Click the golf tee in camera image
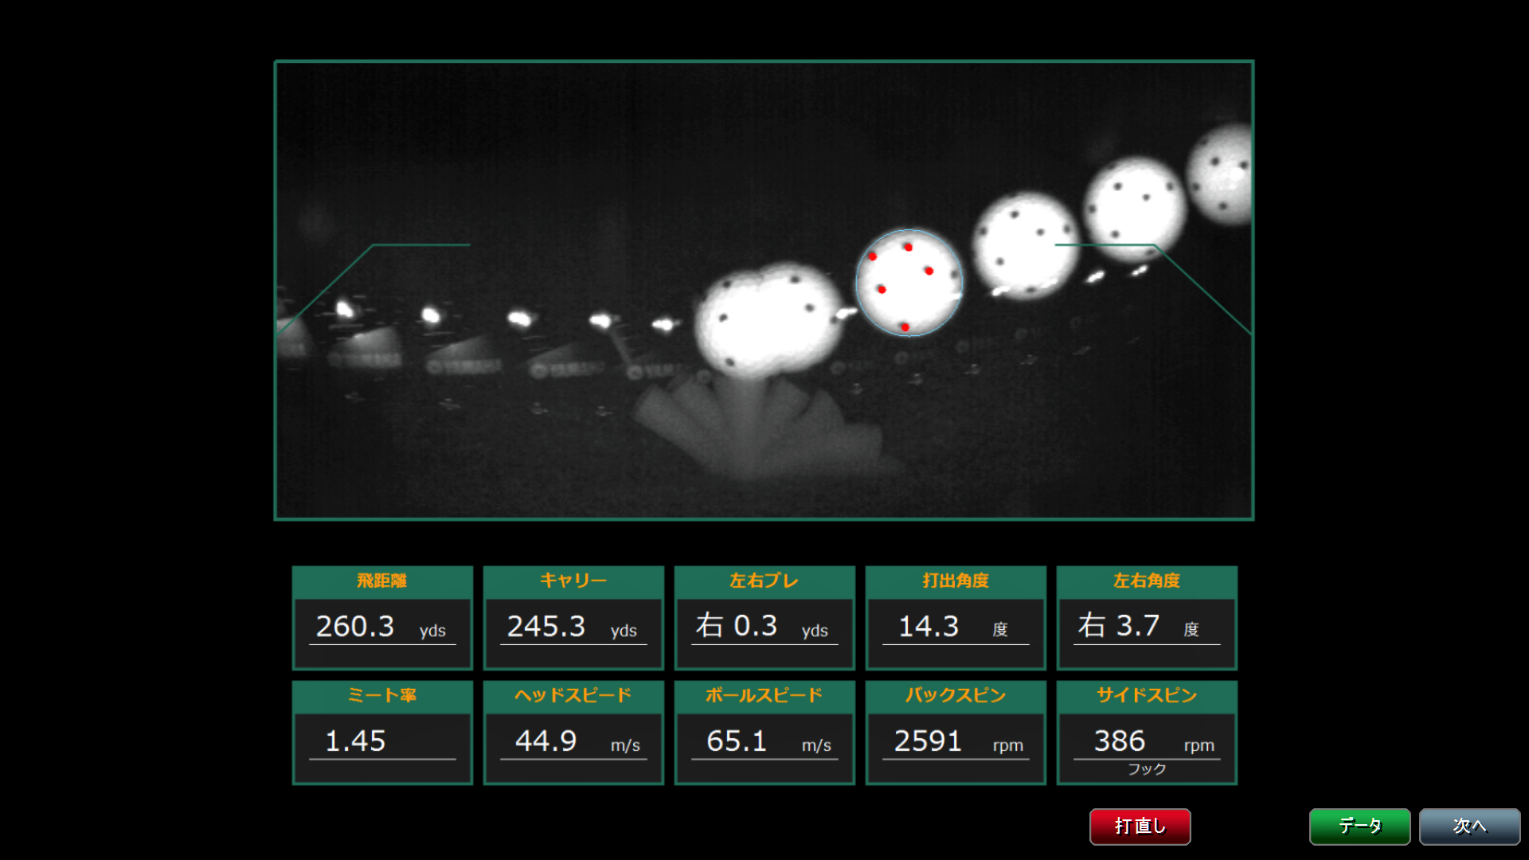The image size is (1529, 860). [x=749, y=414]
